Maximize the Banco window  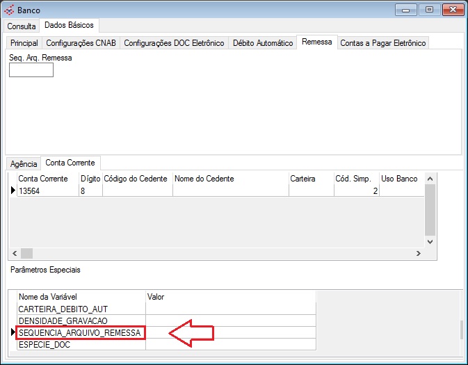pyautogui.click(x=429, y=10)
